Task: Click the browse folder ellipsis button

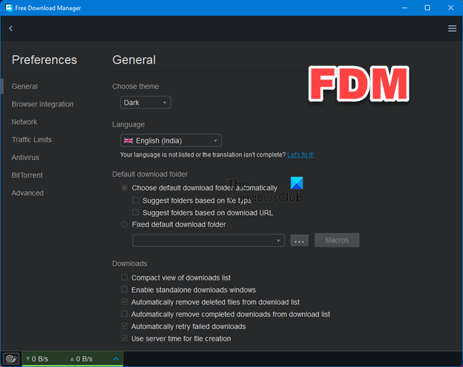Action: tap(300, 240)
